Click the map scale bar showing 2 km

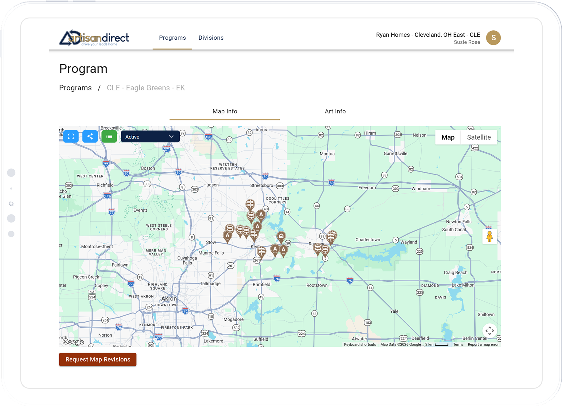click(x=437, y=344)
